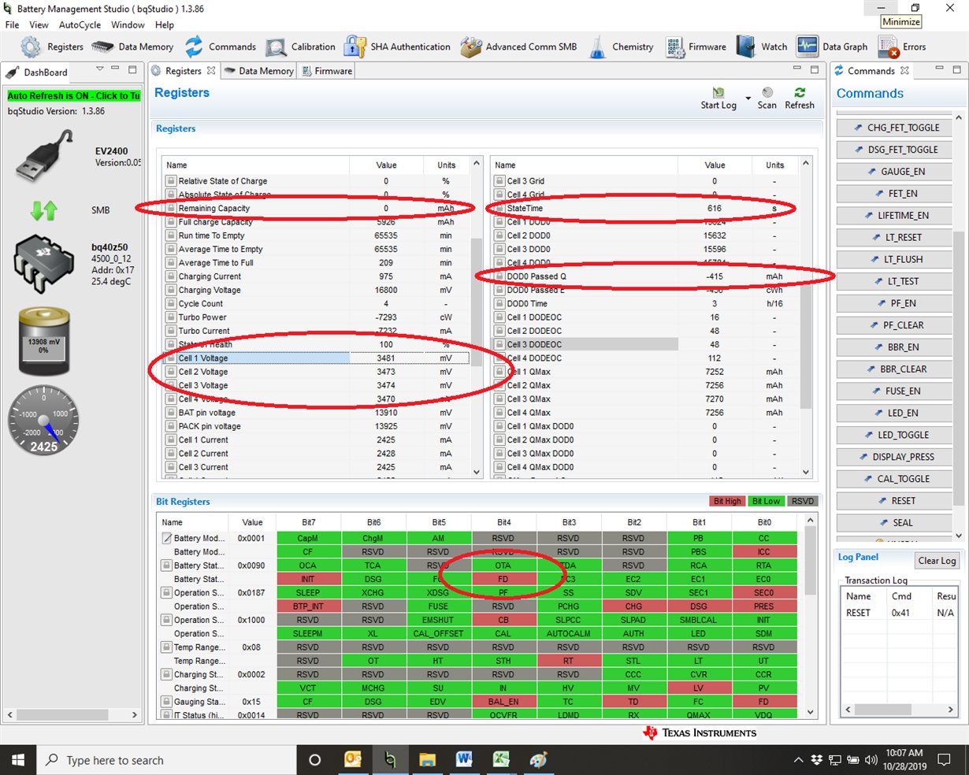Viewport: 969px width, 775px height.
Task: Toggle lock icon for Charging Current row
Action: (170, 276)
